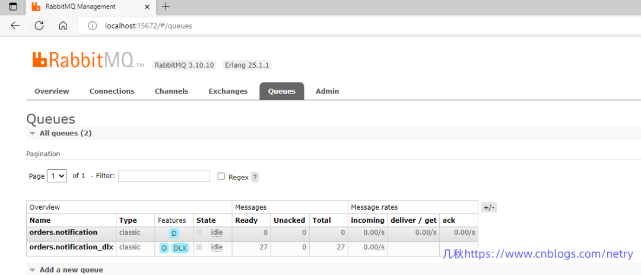
Task: Open the Page number dropdown
Action: pyautogui.click(x=57, y=176)
